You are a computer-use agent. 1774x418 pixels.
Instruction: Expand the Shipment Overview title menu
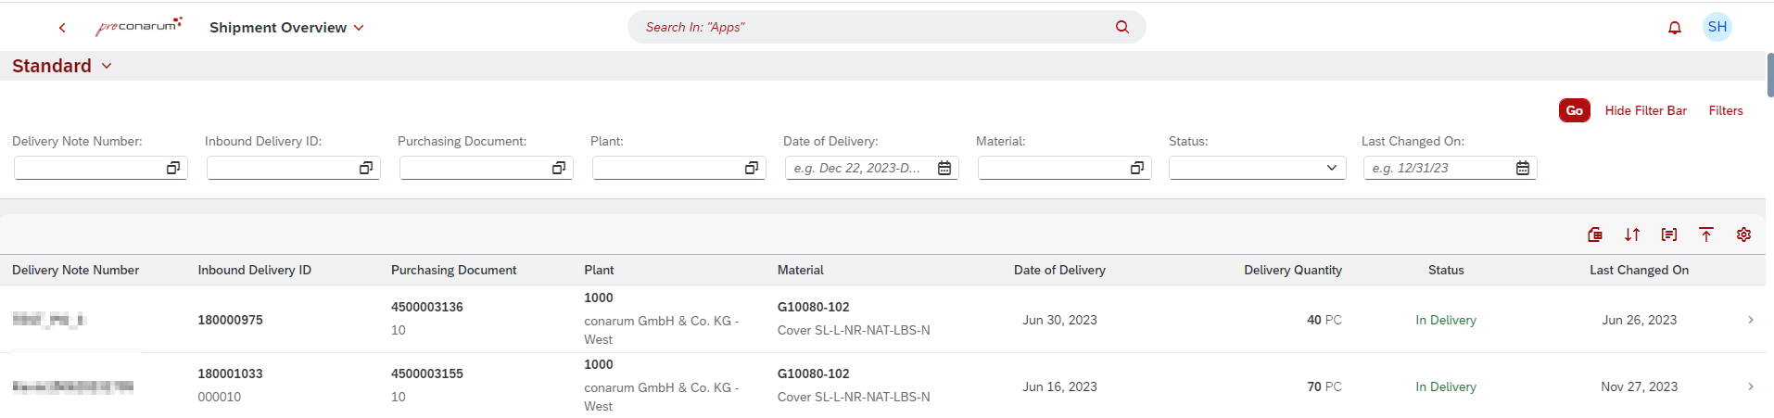[x=359, y=28]
